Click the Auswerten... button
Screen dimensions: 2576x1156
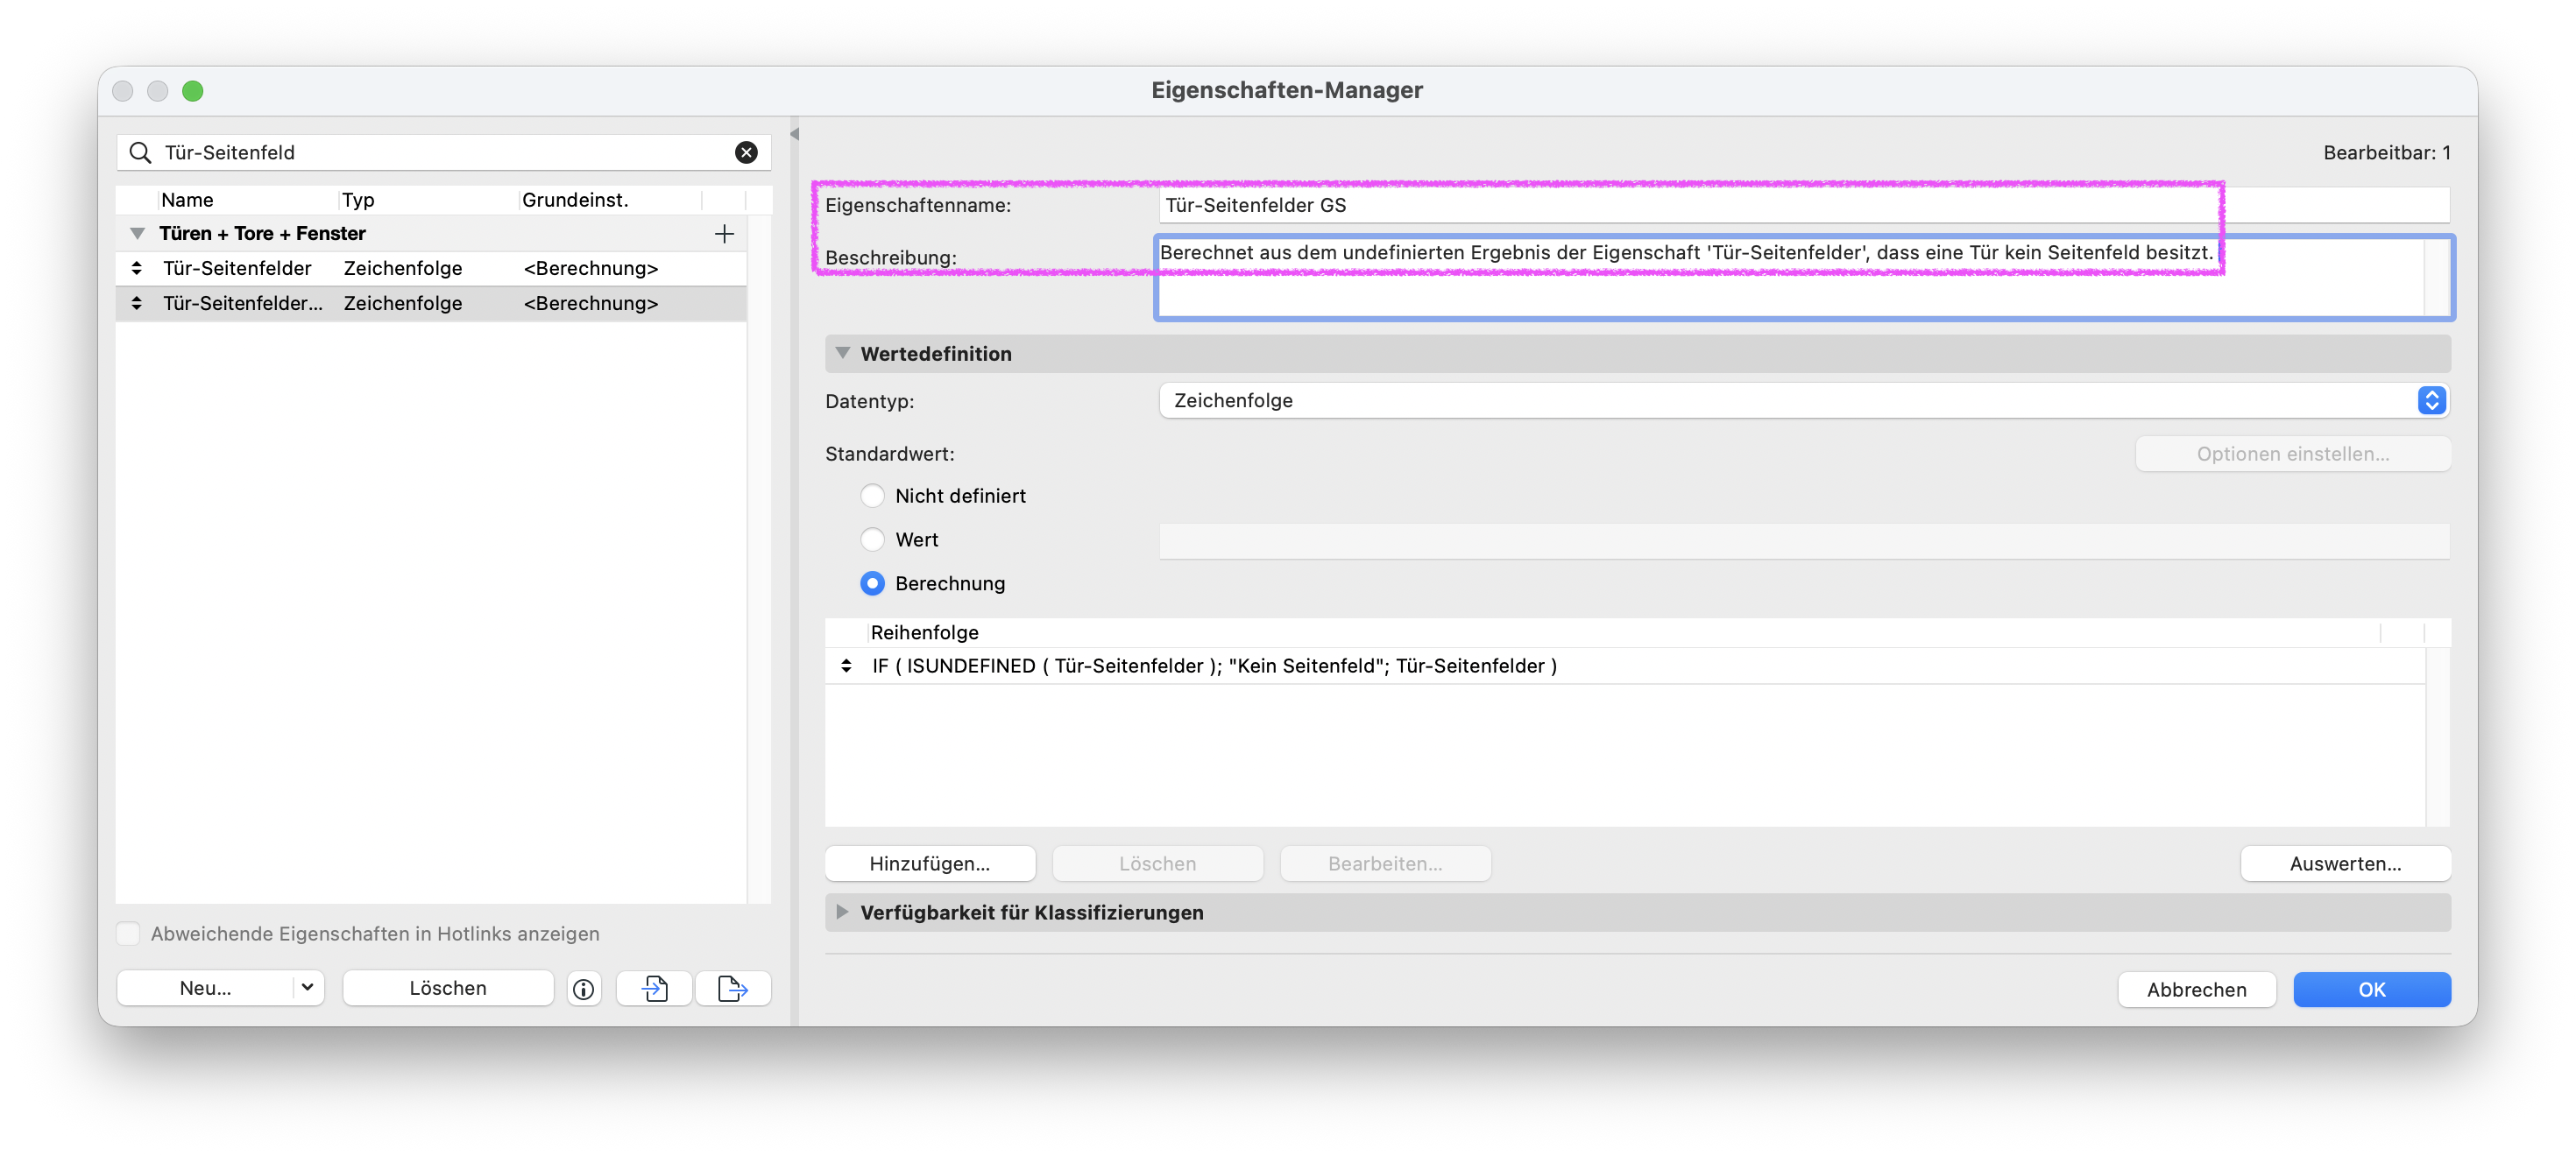[x=2345, y=863]
